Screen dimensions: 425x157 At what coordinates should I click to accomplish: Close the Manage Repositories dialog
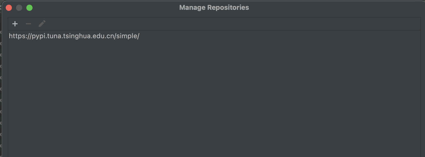pyautogui.click(x=9, y=8)
